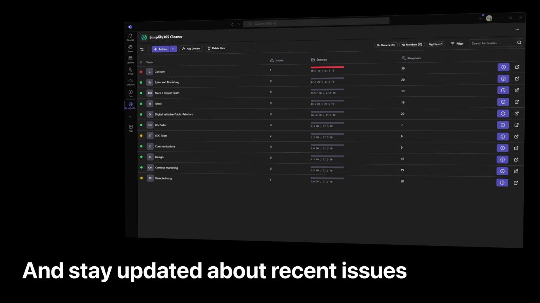
Task: Click the Add Owners button
Action: (191, 49)
